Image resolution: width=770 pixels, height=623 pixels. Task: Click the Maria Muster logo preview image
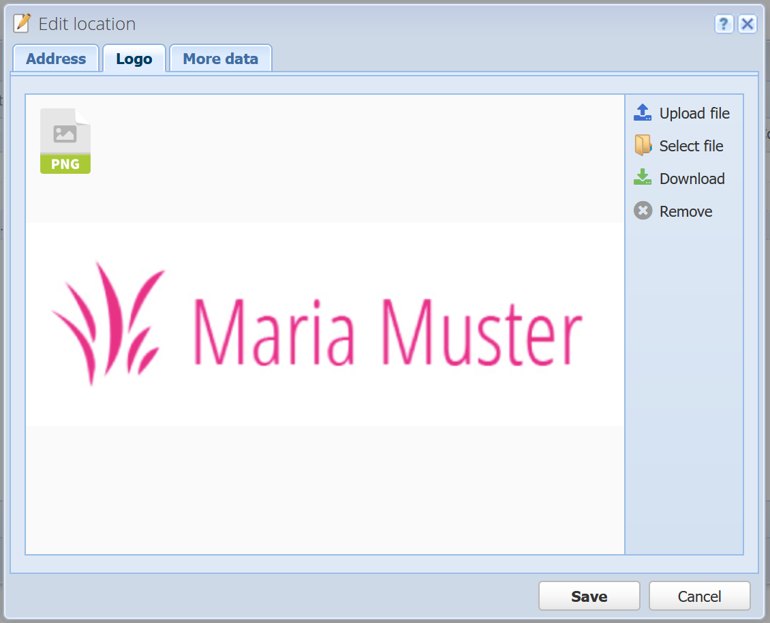point(324,324)
